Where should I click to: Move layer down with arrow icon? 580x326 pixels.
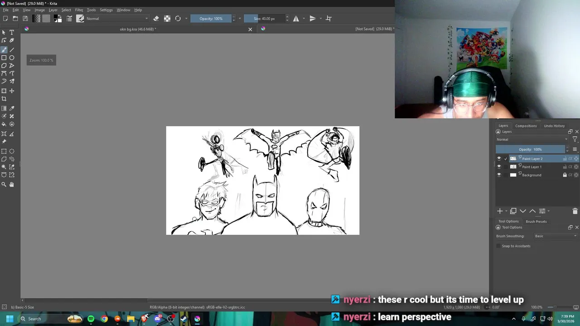coord(523,211)
